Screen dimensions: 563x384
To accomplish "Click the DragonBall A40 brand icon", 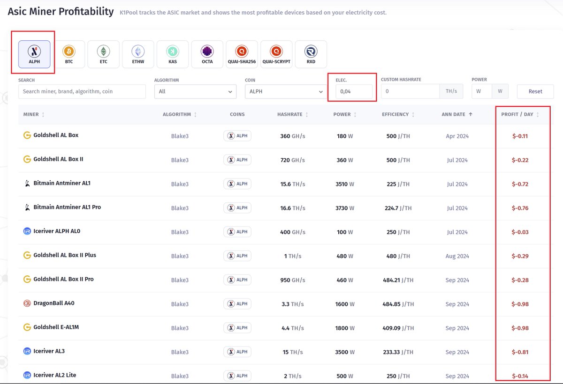I will [x=27, y=303].
